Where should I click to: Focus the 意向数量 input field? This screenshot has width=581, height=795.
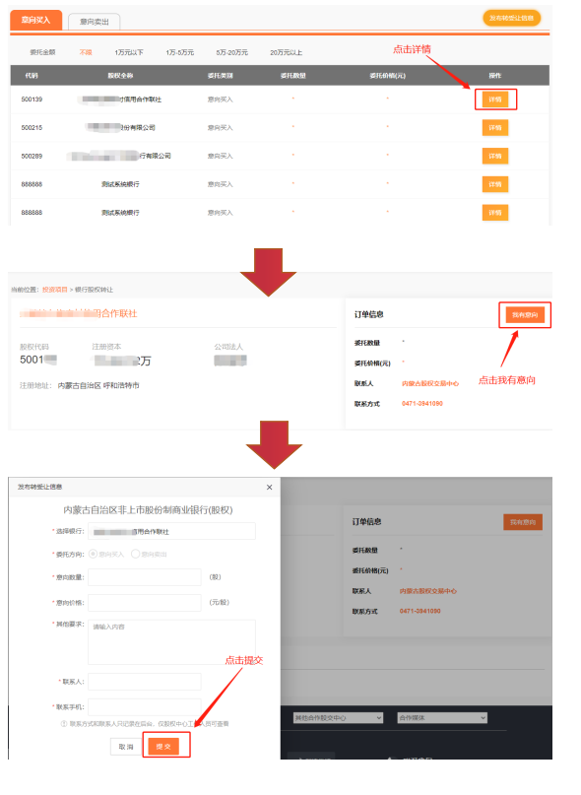[x=145, y=577]
